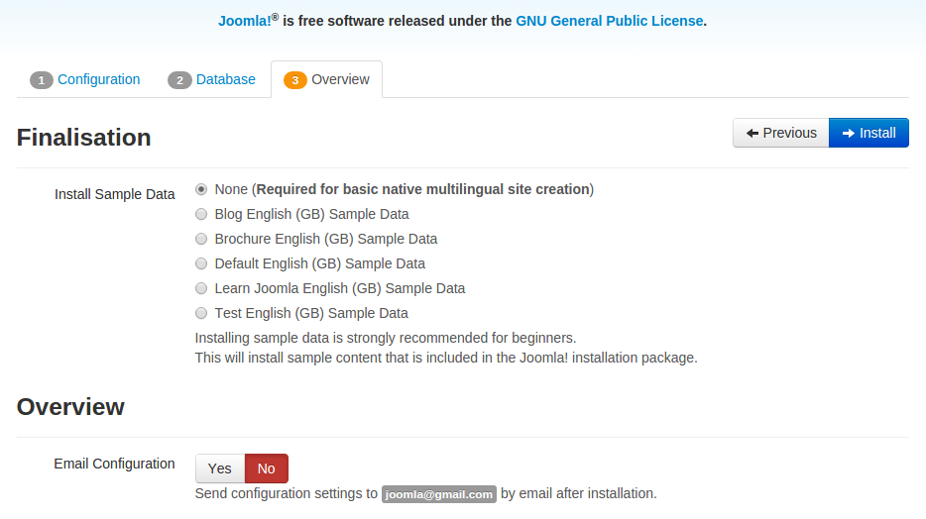Click the step 2 number badge
Image resolution: width=926 pixels, height=519 pixels.
tap(179, 79)
